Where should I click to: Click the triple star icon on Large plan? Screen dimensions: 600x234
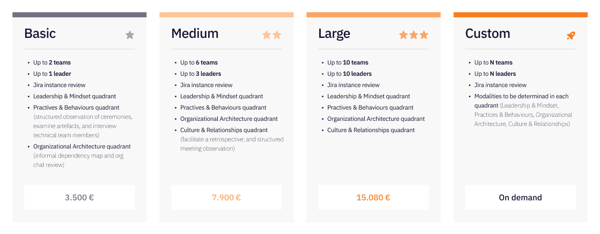(x=413, y=35)
